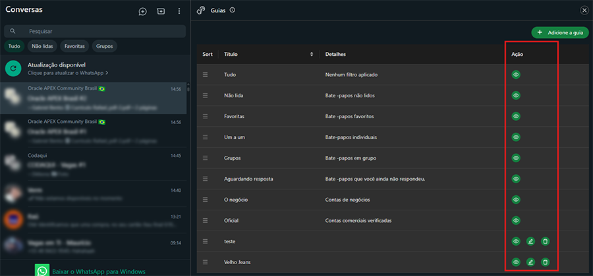Click the Adicione a guia button
The height and width of the screenshot is (276, 593).
(560, 32)
